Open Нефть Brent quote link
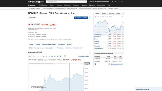 (x=98, y=34)
